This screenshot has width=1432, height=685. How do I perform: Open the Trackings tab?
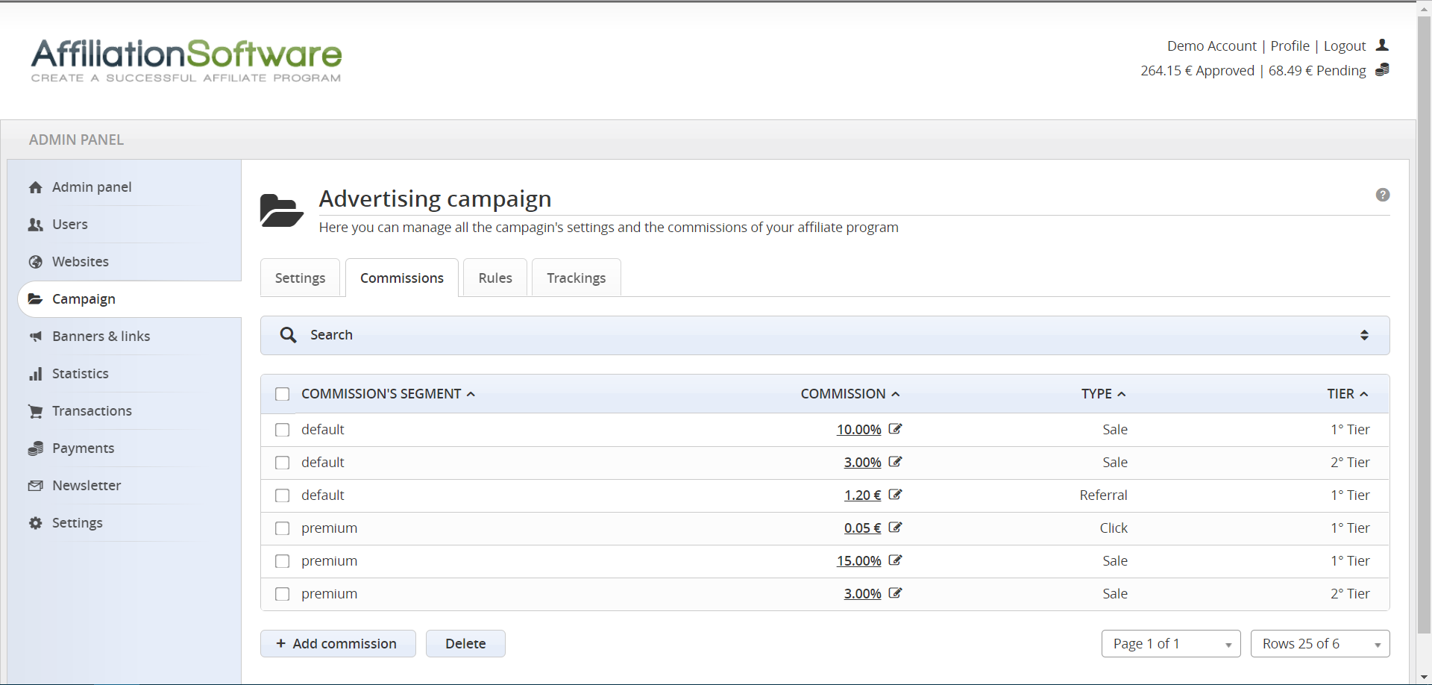(x=576, y=278)
